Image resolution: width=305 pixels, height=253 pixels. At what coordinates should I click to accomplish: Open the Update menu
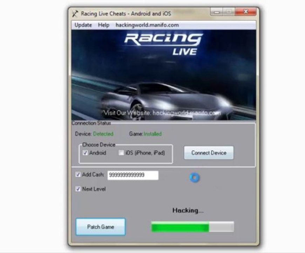point(83,25)
